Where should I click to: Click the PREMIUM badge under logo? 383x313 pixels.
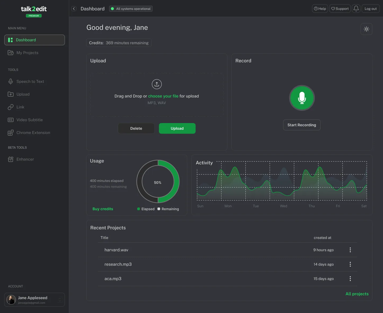(34, 16)
